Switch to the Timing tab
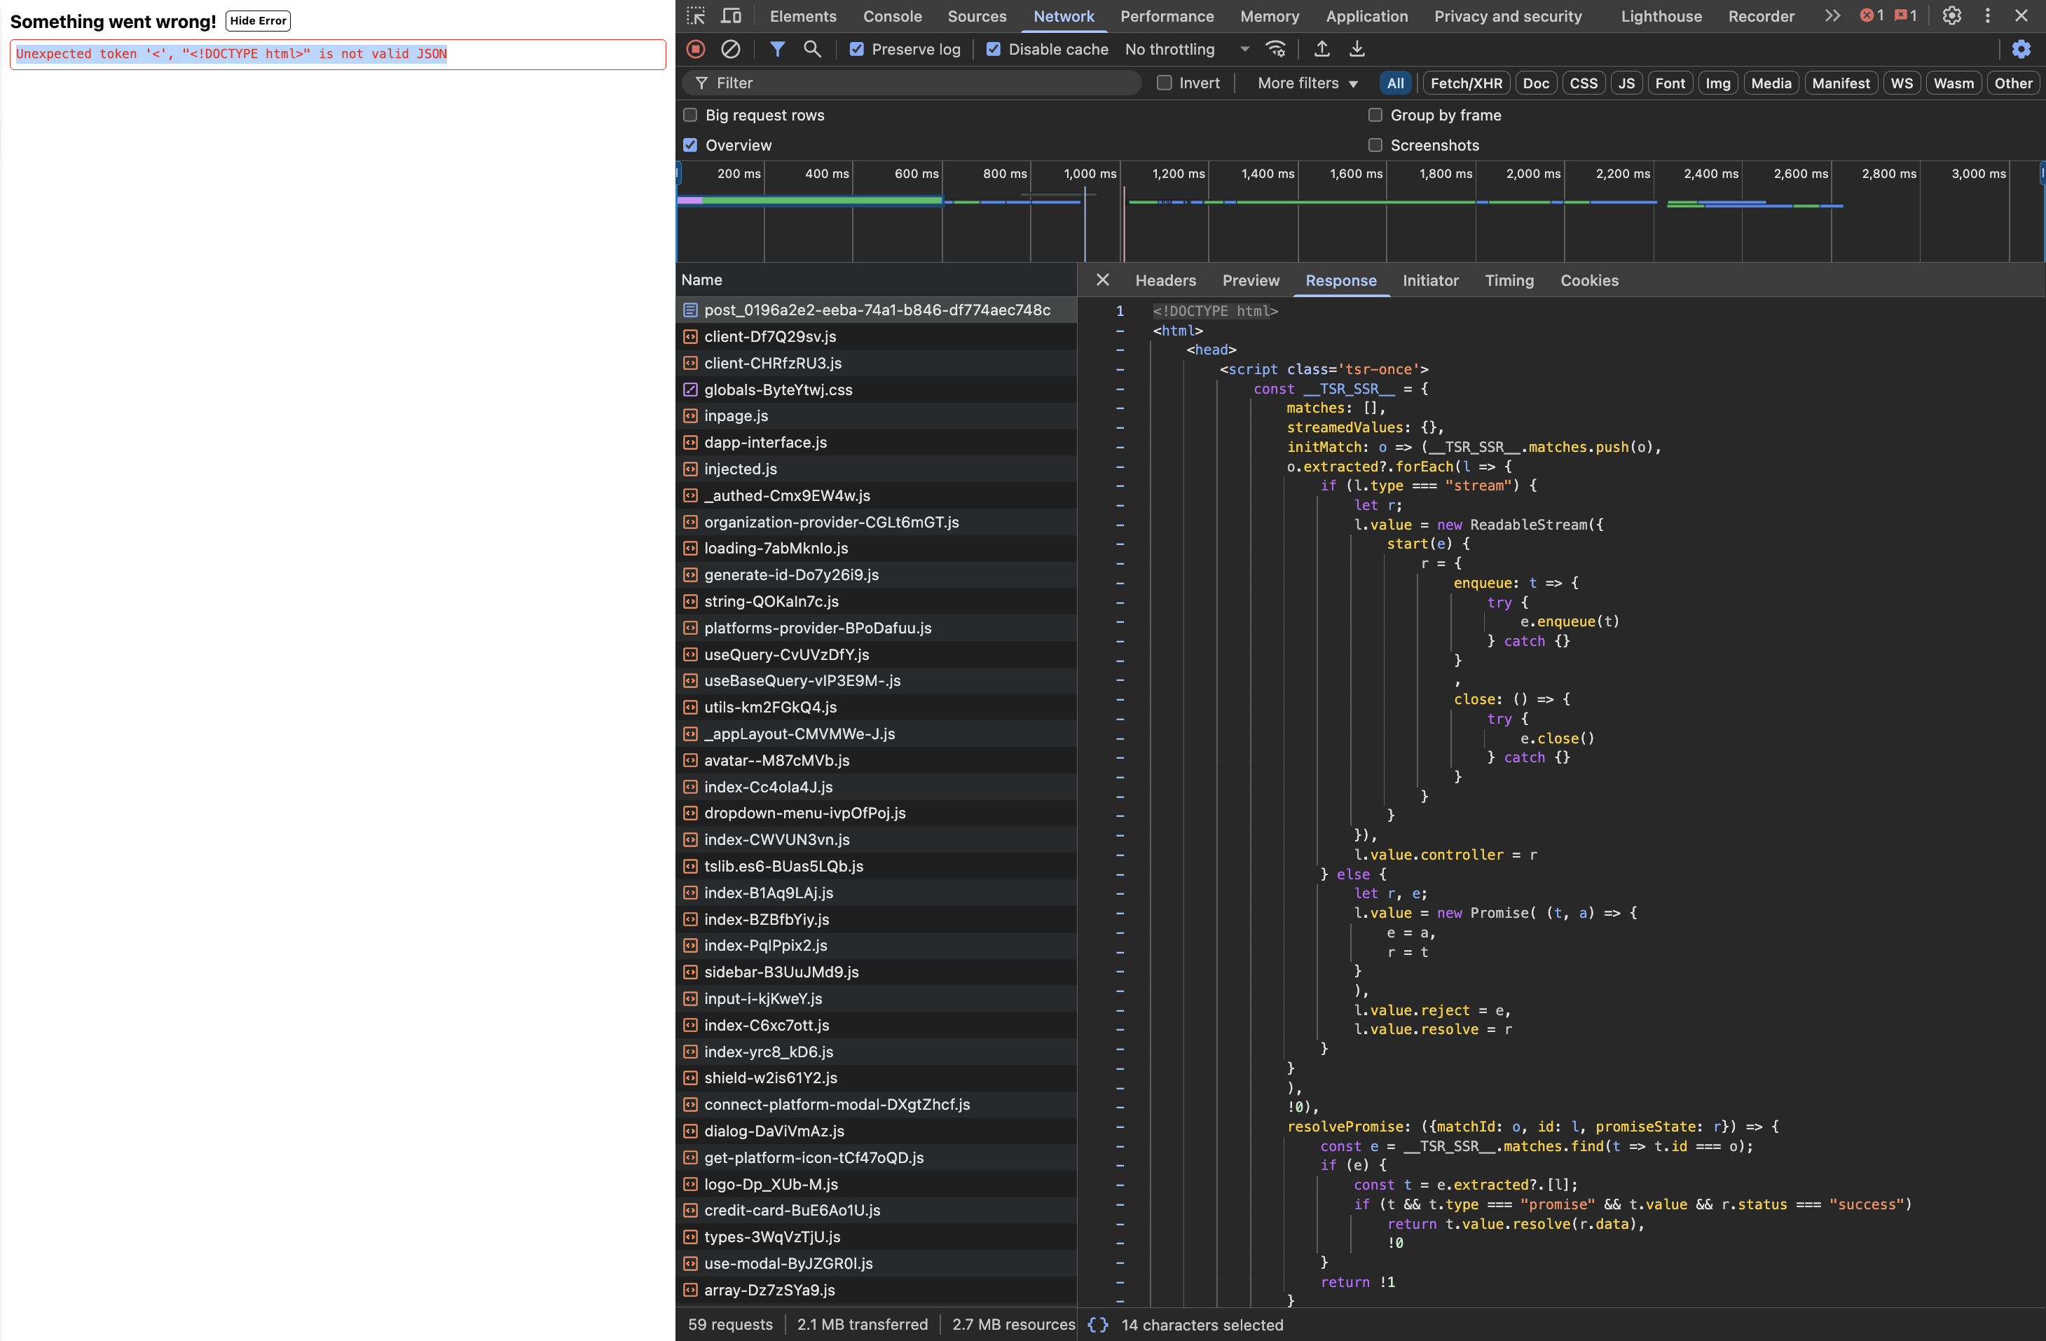 coord(1509,280)
